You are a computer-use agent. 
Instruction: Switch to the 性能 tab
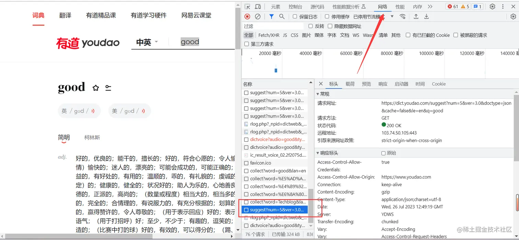[x=400, y=7]
